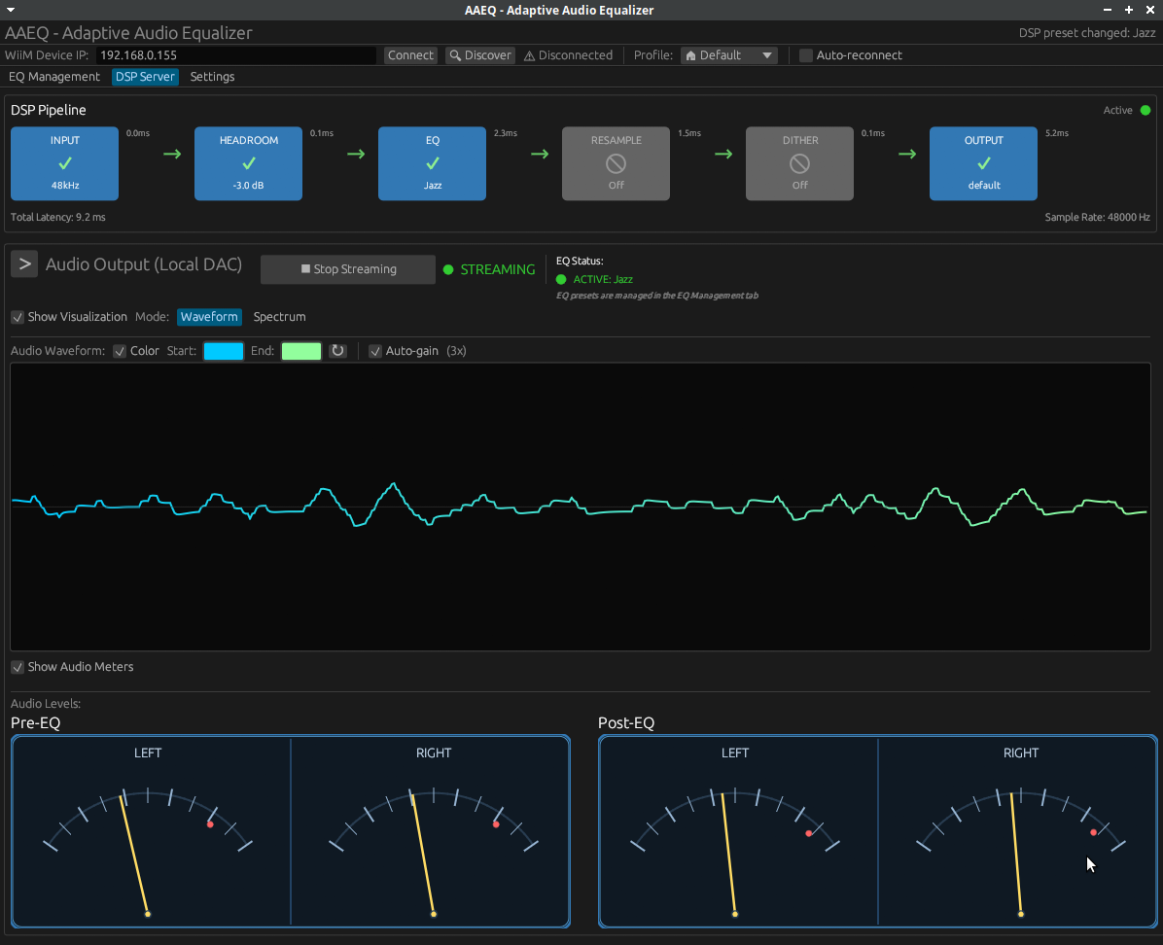Open the Settings tab
This screenshot has width=1163, height=945.
point(212,77)
